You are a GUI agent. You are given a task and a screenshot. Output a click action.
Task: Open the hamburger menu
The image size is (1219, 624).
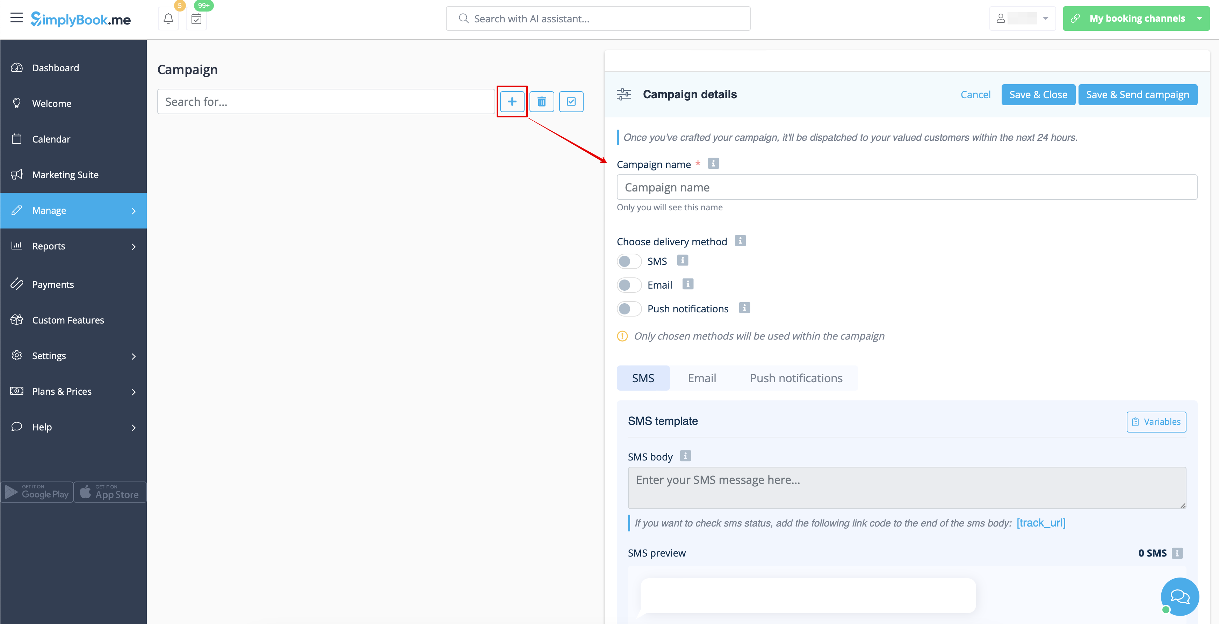point(16,18)
